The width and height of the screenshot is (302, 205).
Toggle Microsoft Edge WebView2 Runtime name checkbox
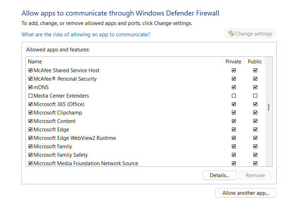point(30,138)
